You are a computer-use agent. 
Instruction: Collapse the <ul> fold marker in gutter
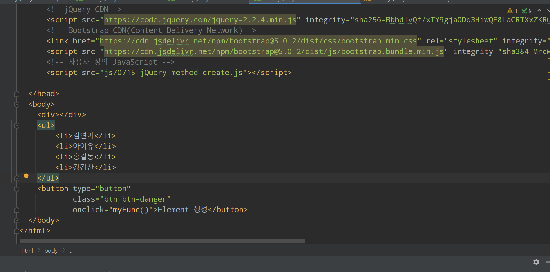(17, 126)
